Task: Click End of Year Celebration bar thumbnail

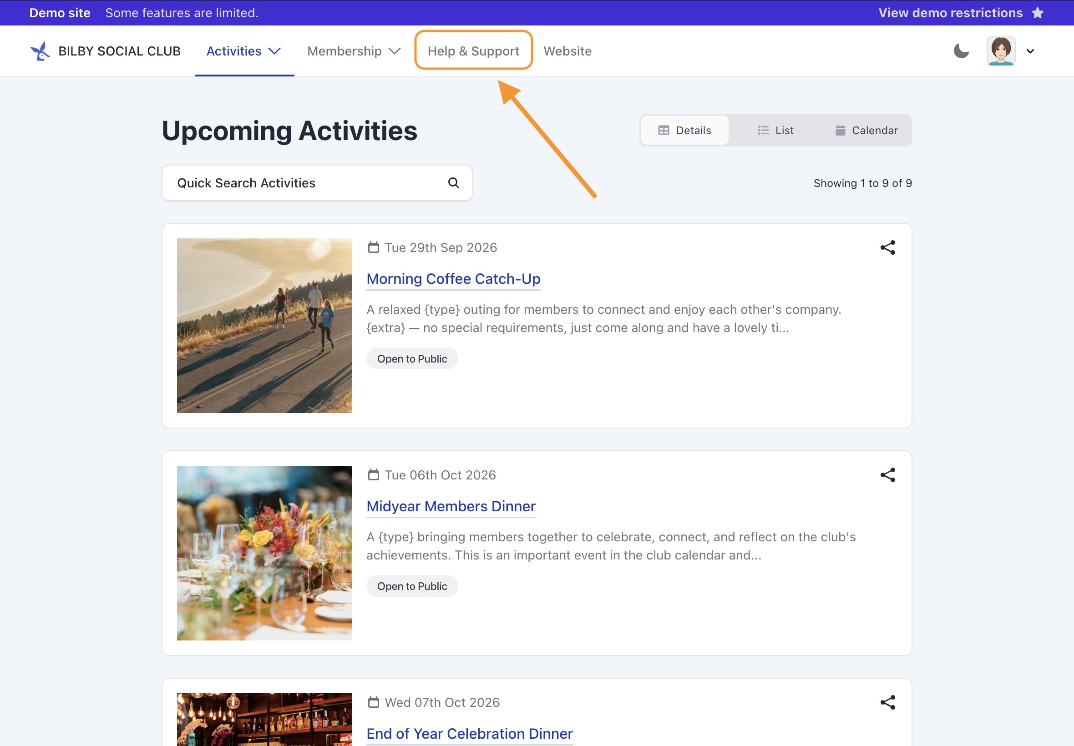Action: point(264,720)
